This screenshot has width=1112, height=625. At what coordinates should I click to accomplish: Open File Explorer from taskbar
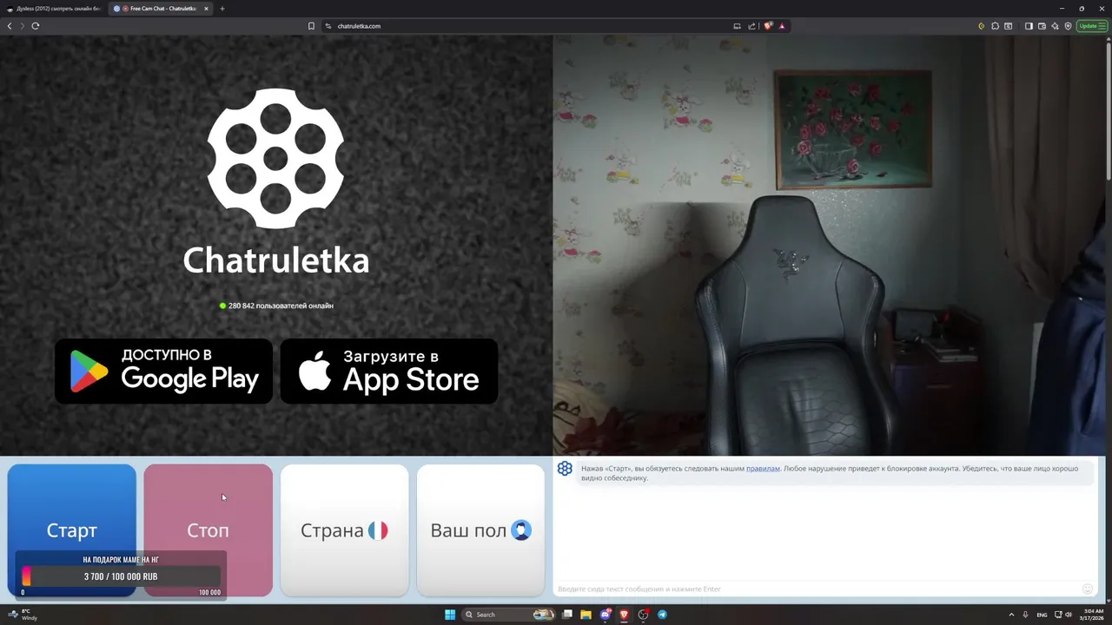(586, 615)
